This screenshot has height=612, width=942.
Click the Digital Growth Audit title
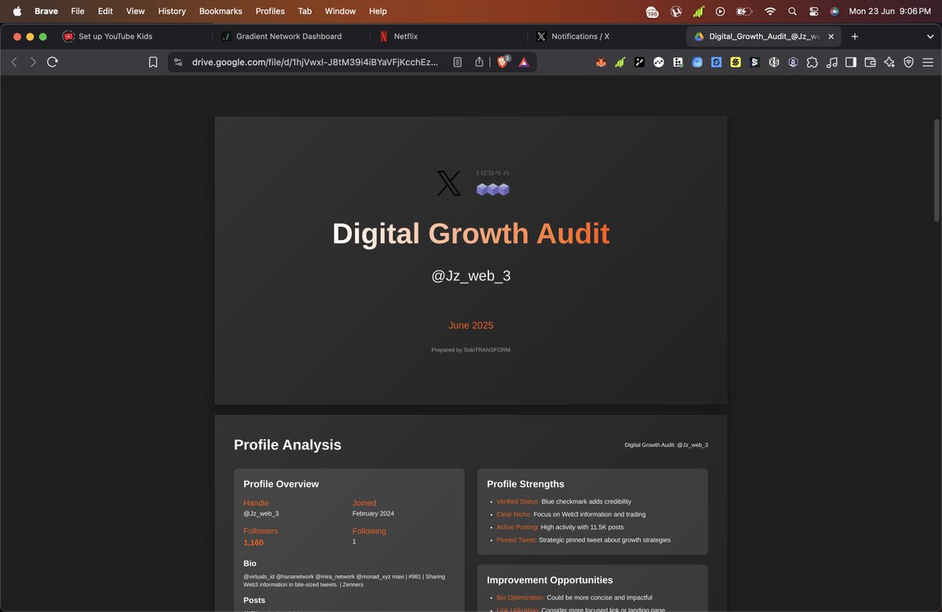tap(470, 234)
